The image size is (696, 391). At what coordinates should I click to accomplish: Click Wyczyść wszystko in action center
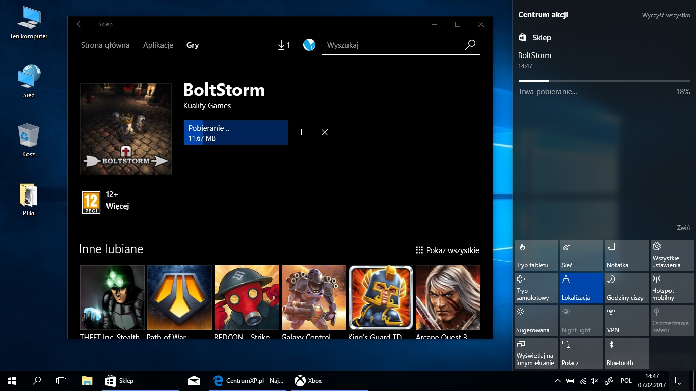pyautogui.click(x=666, y=16)
